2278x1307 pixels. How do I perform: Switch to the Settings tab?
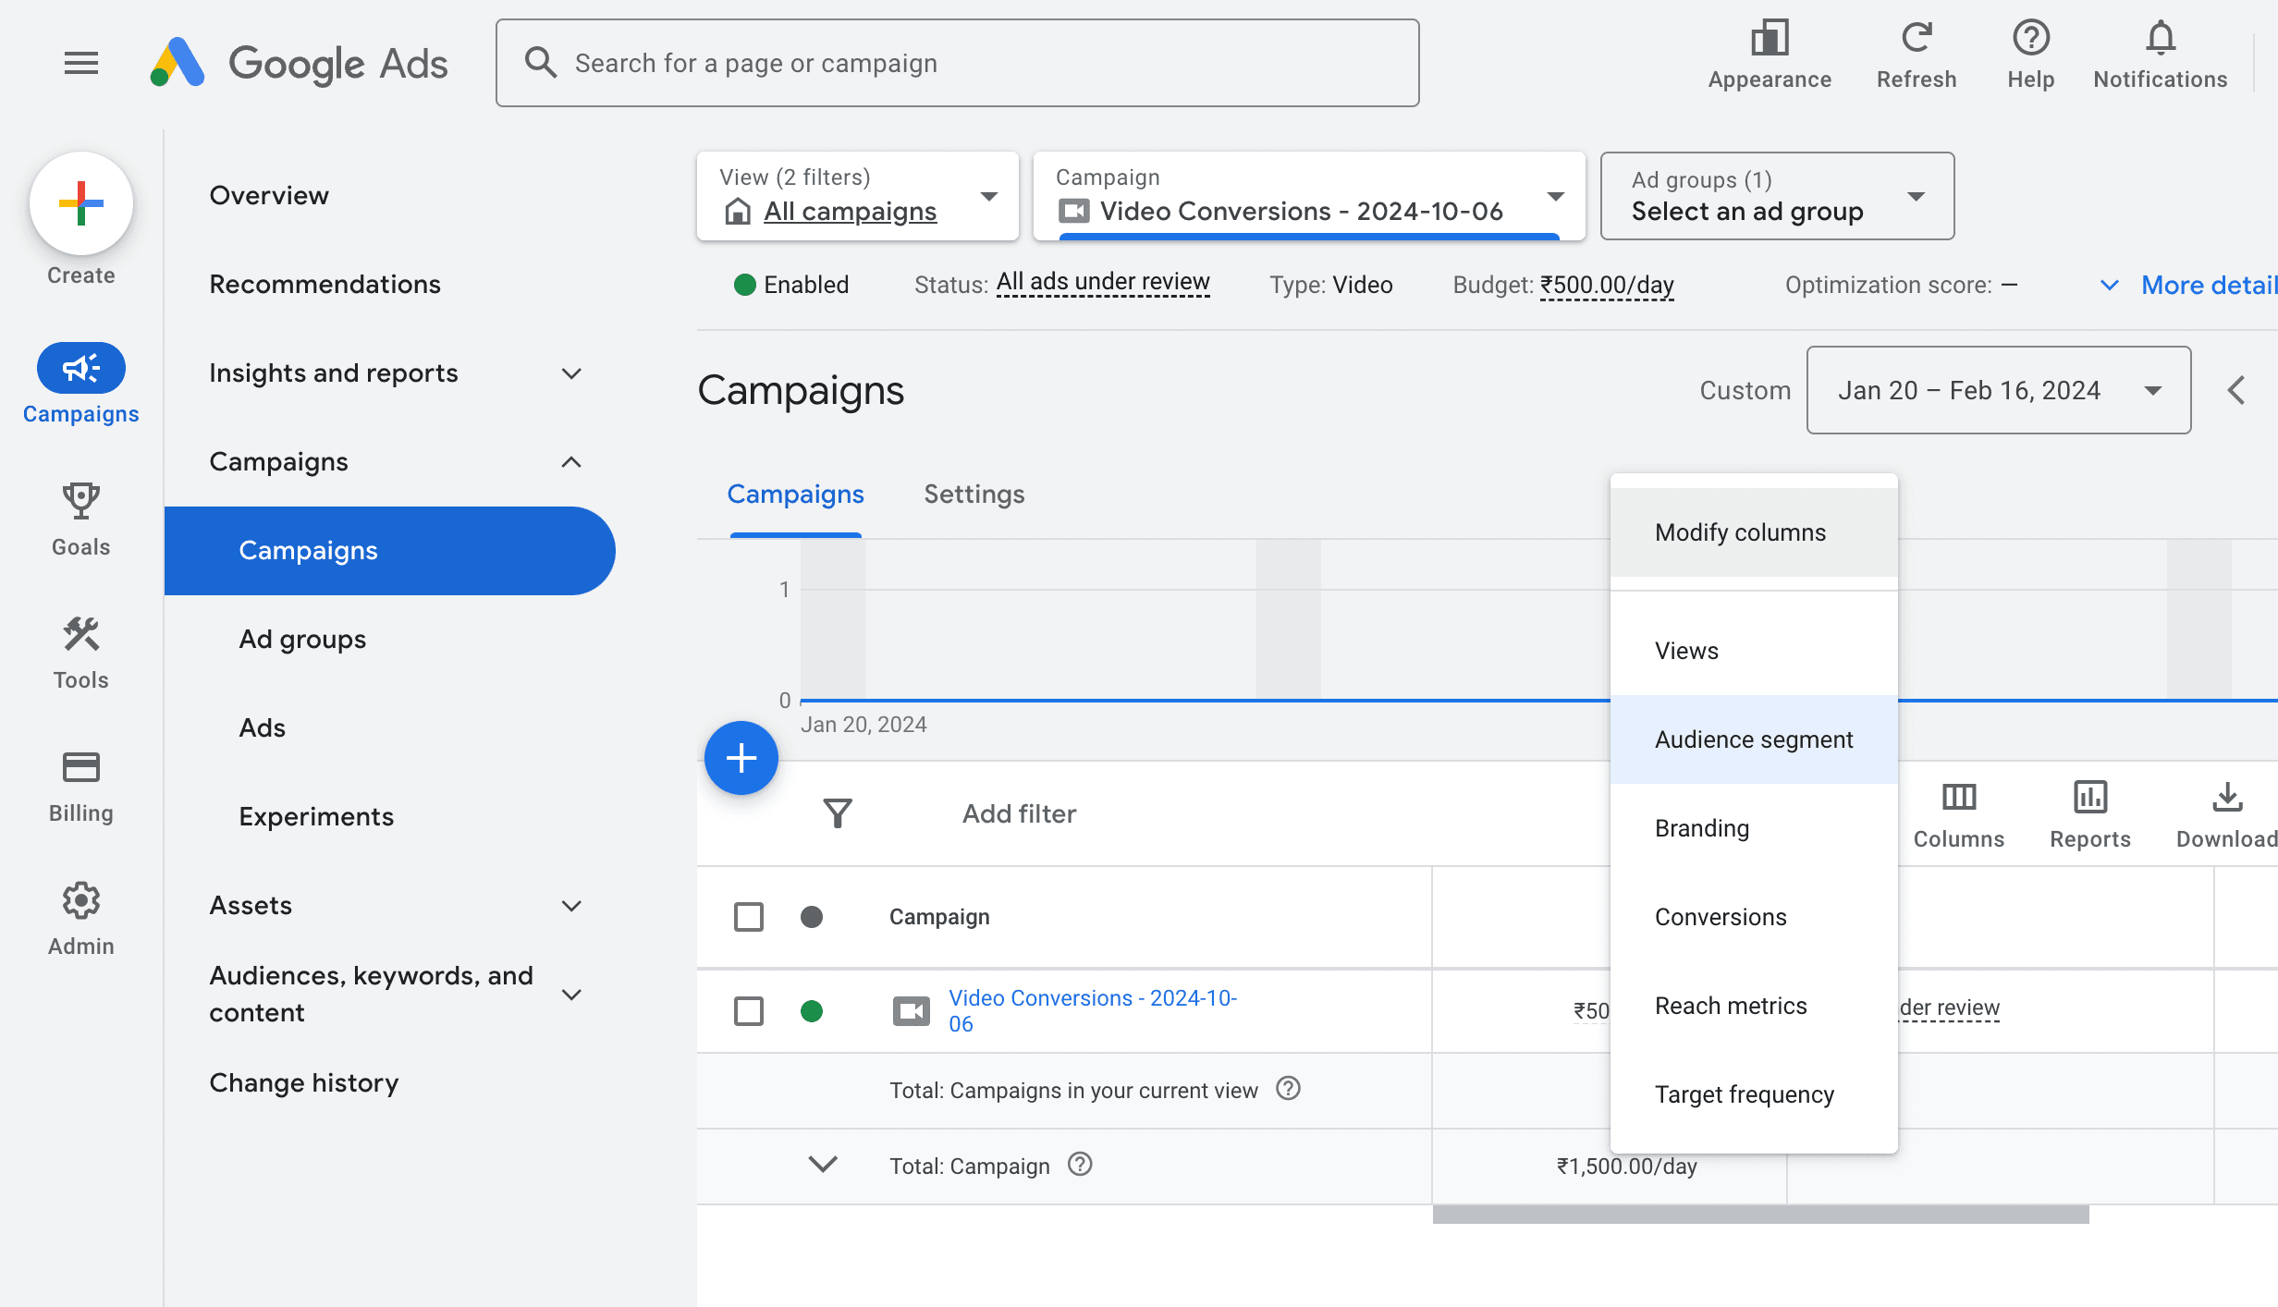(x=974, y=495)
